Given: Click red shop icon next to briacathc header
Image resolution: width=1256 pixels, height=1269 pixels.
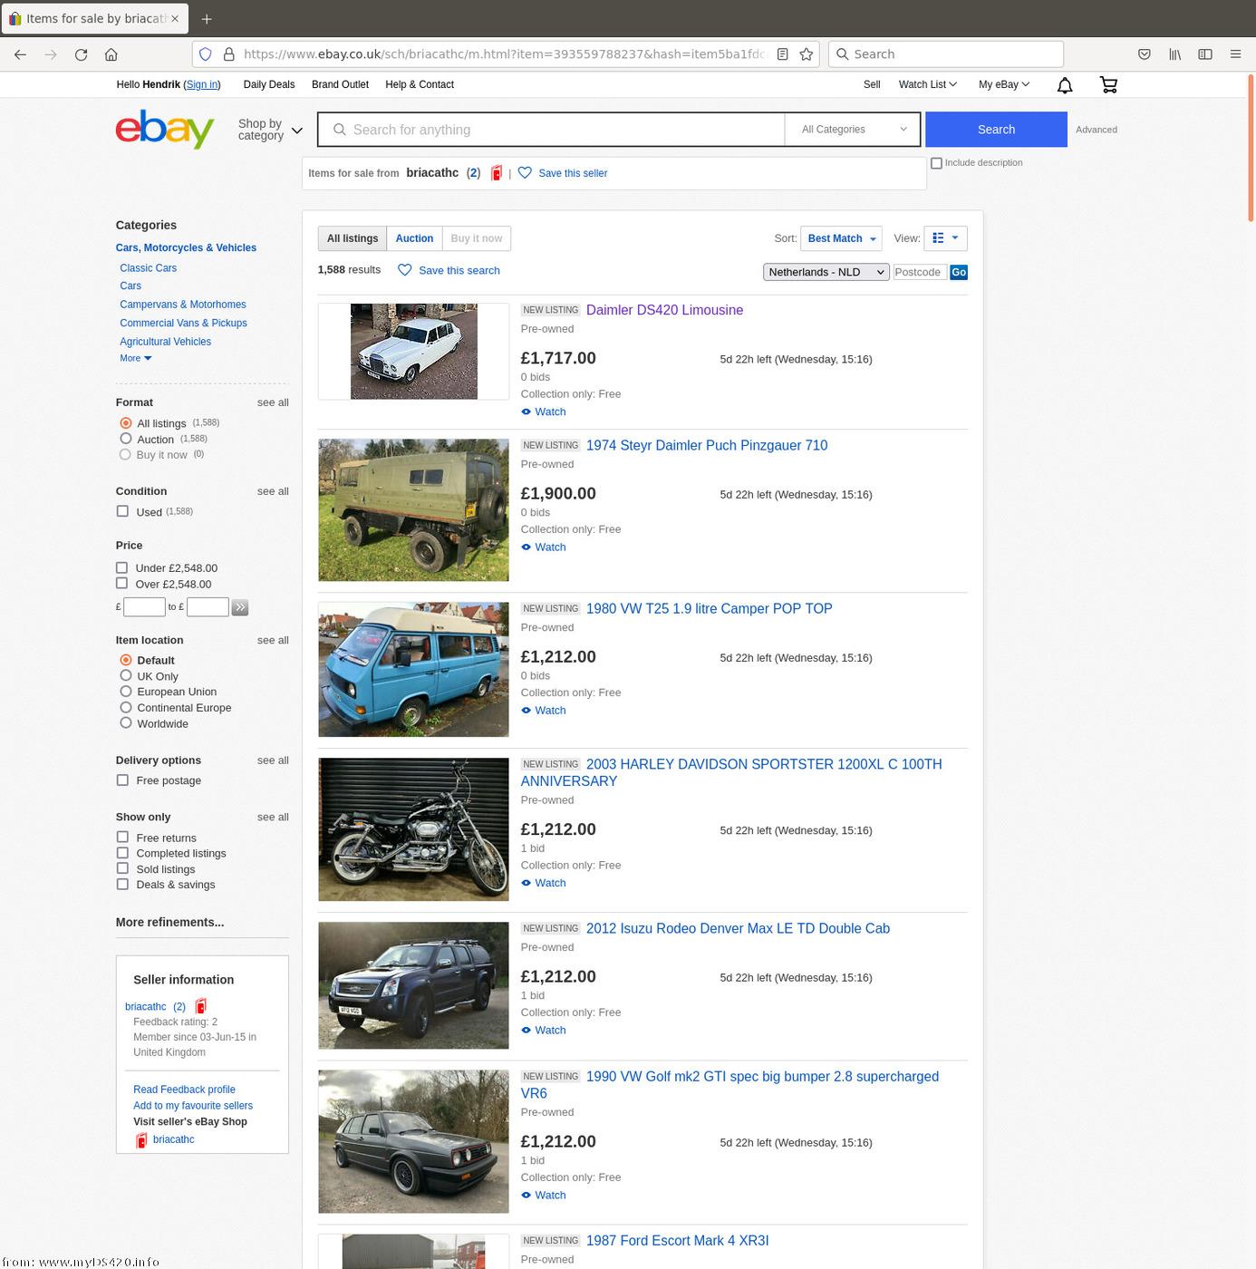Looking at the screenshot, I should (x=497, y=173).
